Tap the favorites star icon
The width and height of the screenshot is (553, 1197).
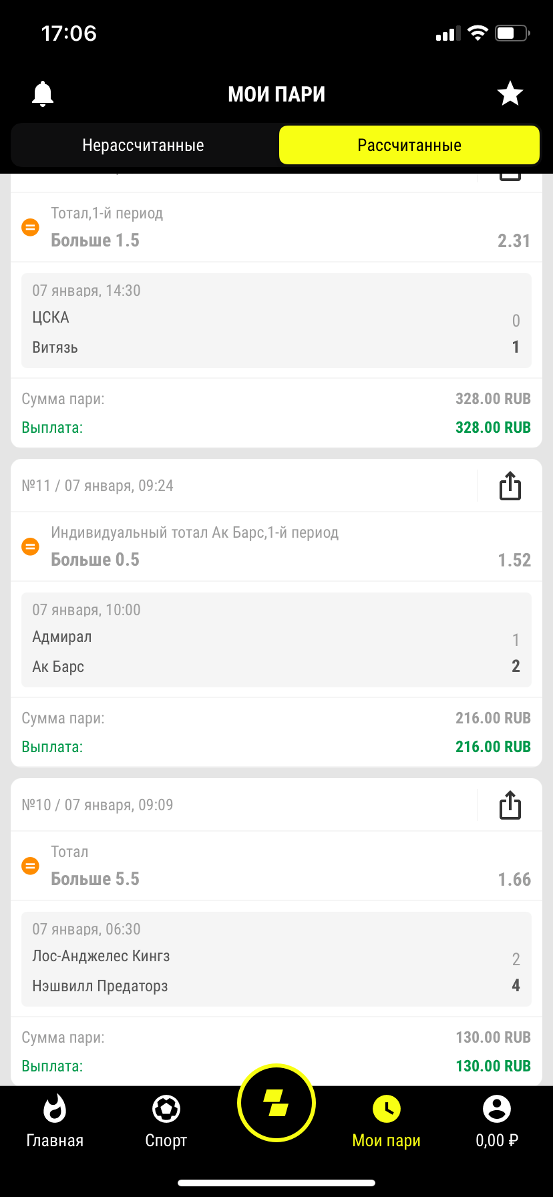click(510, 94)
